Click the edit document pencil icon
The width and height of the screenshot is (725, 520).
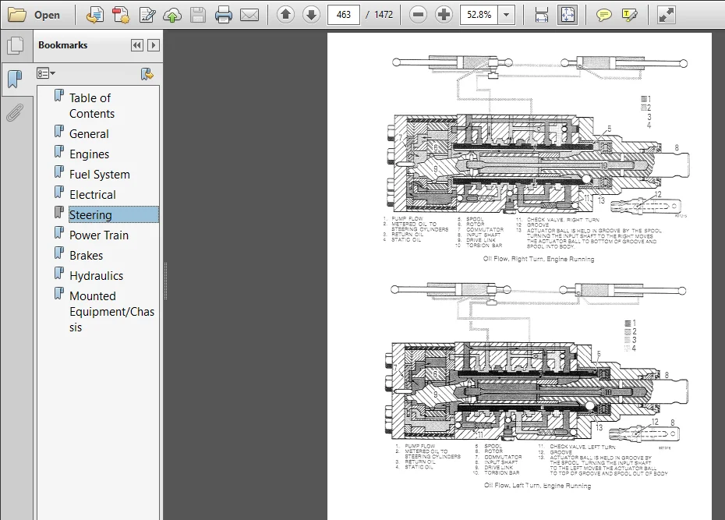tap(147, 15)
